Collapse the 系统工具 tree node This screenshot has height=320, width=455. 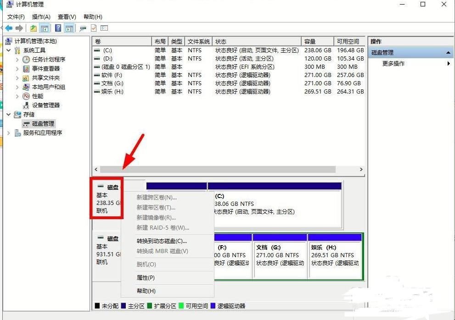[9, 50]
